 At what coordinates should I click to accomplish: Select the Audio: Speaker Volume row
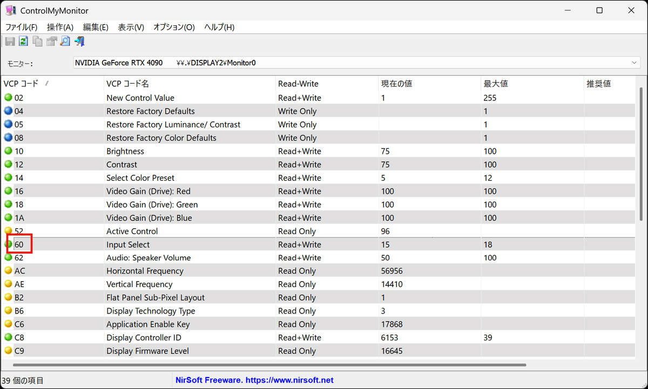[x=162, y=257]
